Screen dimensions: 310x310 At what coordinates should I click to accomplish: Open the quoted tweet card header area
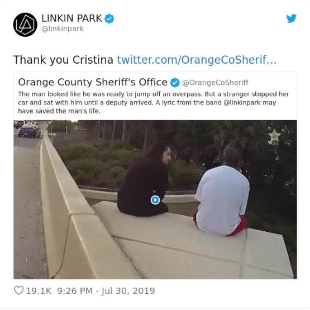coord(155,82)
